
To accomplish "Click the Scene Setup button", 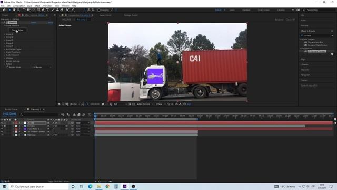I will coord(17,30).
